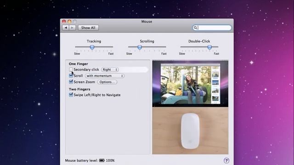Click the Magic Mouse preview image
Image resolution: width=294 pixels, height=165 pixels.
(x=190, y=131)
